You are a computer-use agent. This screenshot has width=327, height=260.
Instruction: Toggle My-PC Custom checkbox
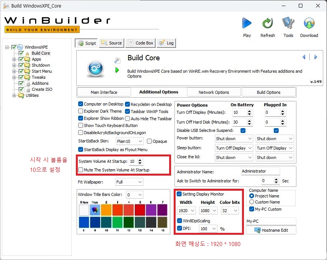click(252, 209)
